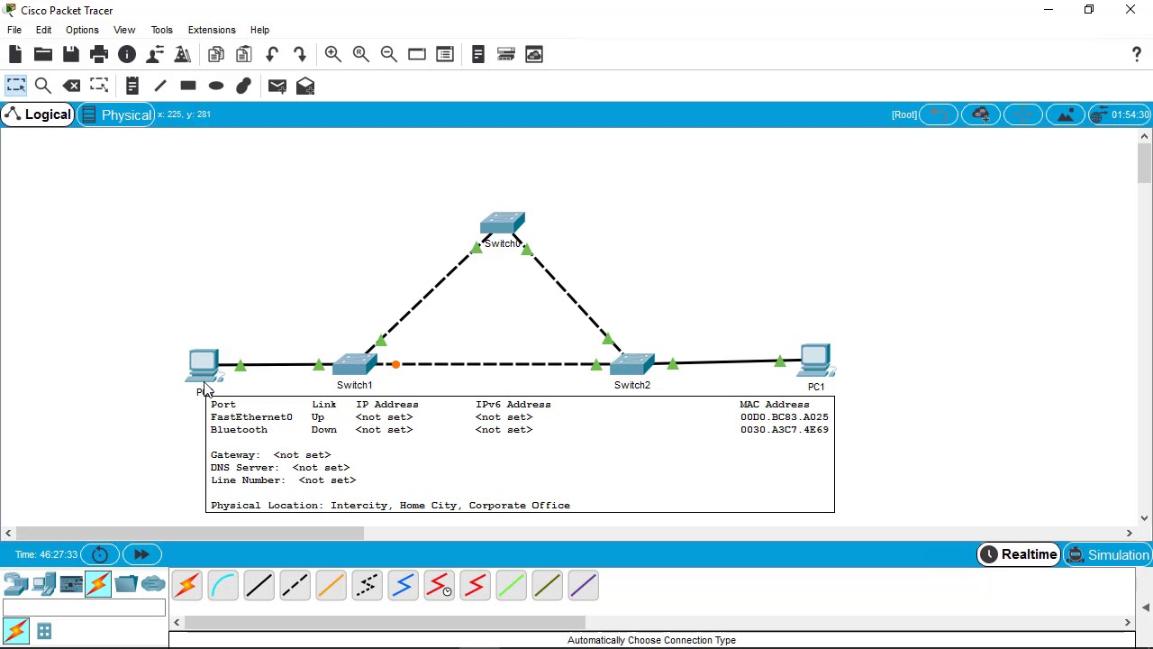
Task: Activate the Resize shape tool
Action: coord(99,86)
